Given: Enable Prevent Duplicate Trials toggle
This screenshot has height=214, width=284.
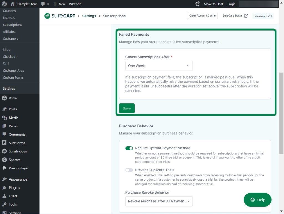Looking at the screenshot, I should (x=129, y=170).
